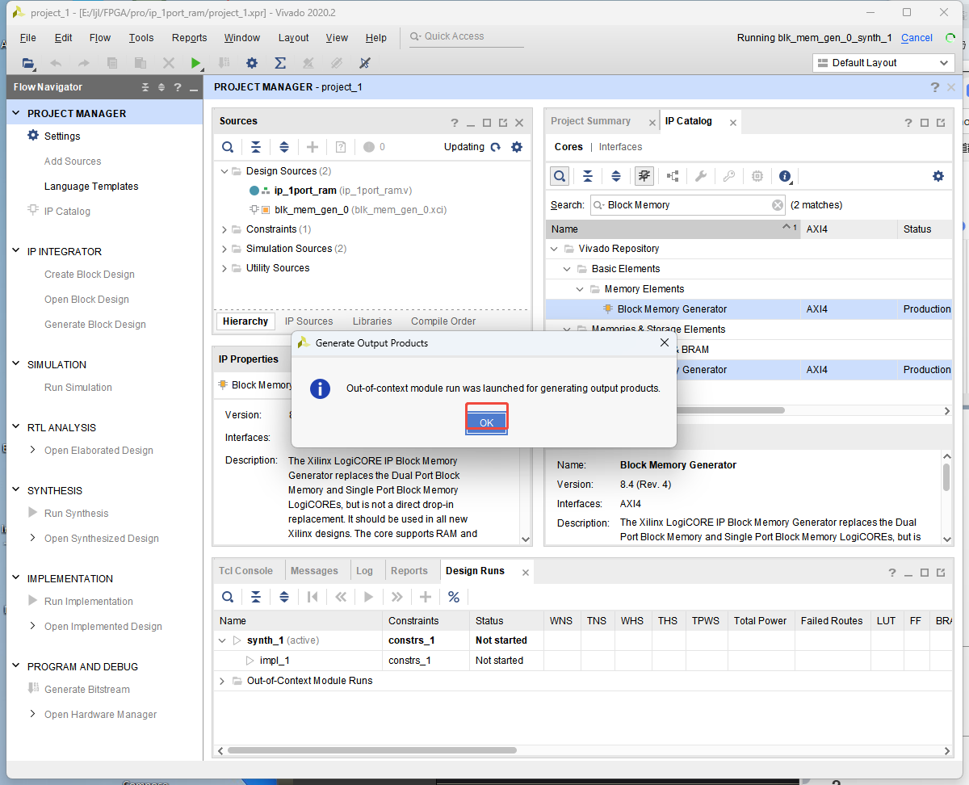Open Flow Navigator help question mark
The image size is (969, 785).
pos(178,87)
